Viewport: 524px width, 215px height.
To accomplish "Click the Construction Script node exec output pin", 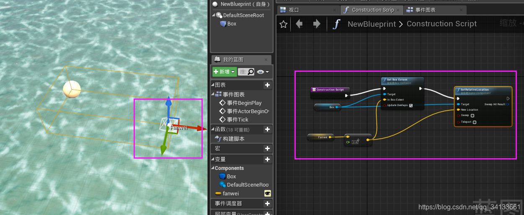I will [346, 96].
